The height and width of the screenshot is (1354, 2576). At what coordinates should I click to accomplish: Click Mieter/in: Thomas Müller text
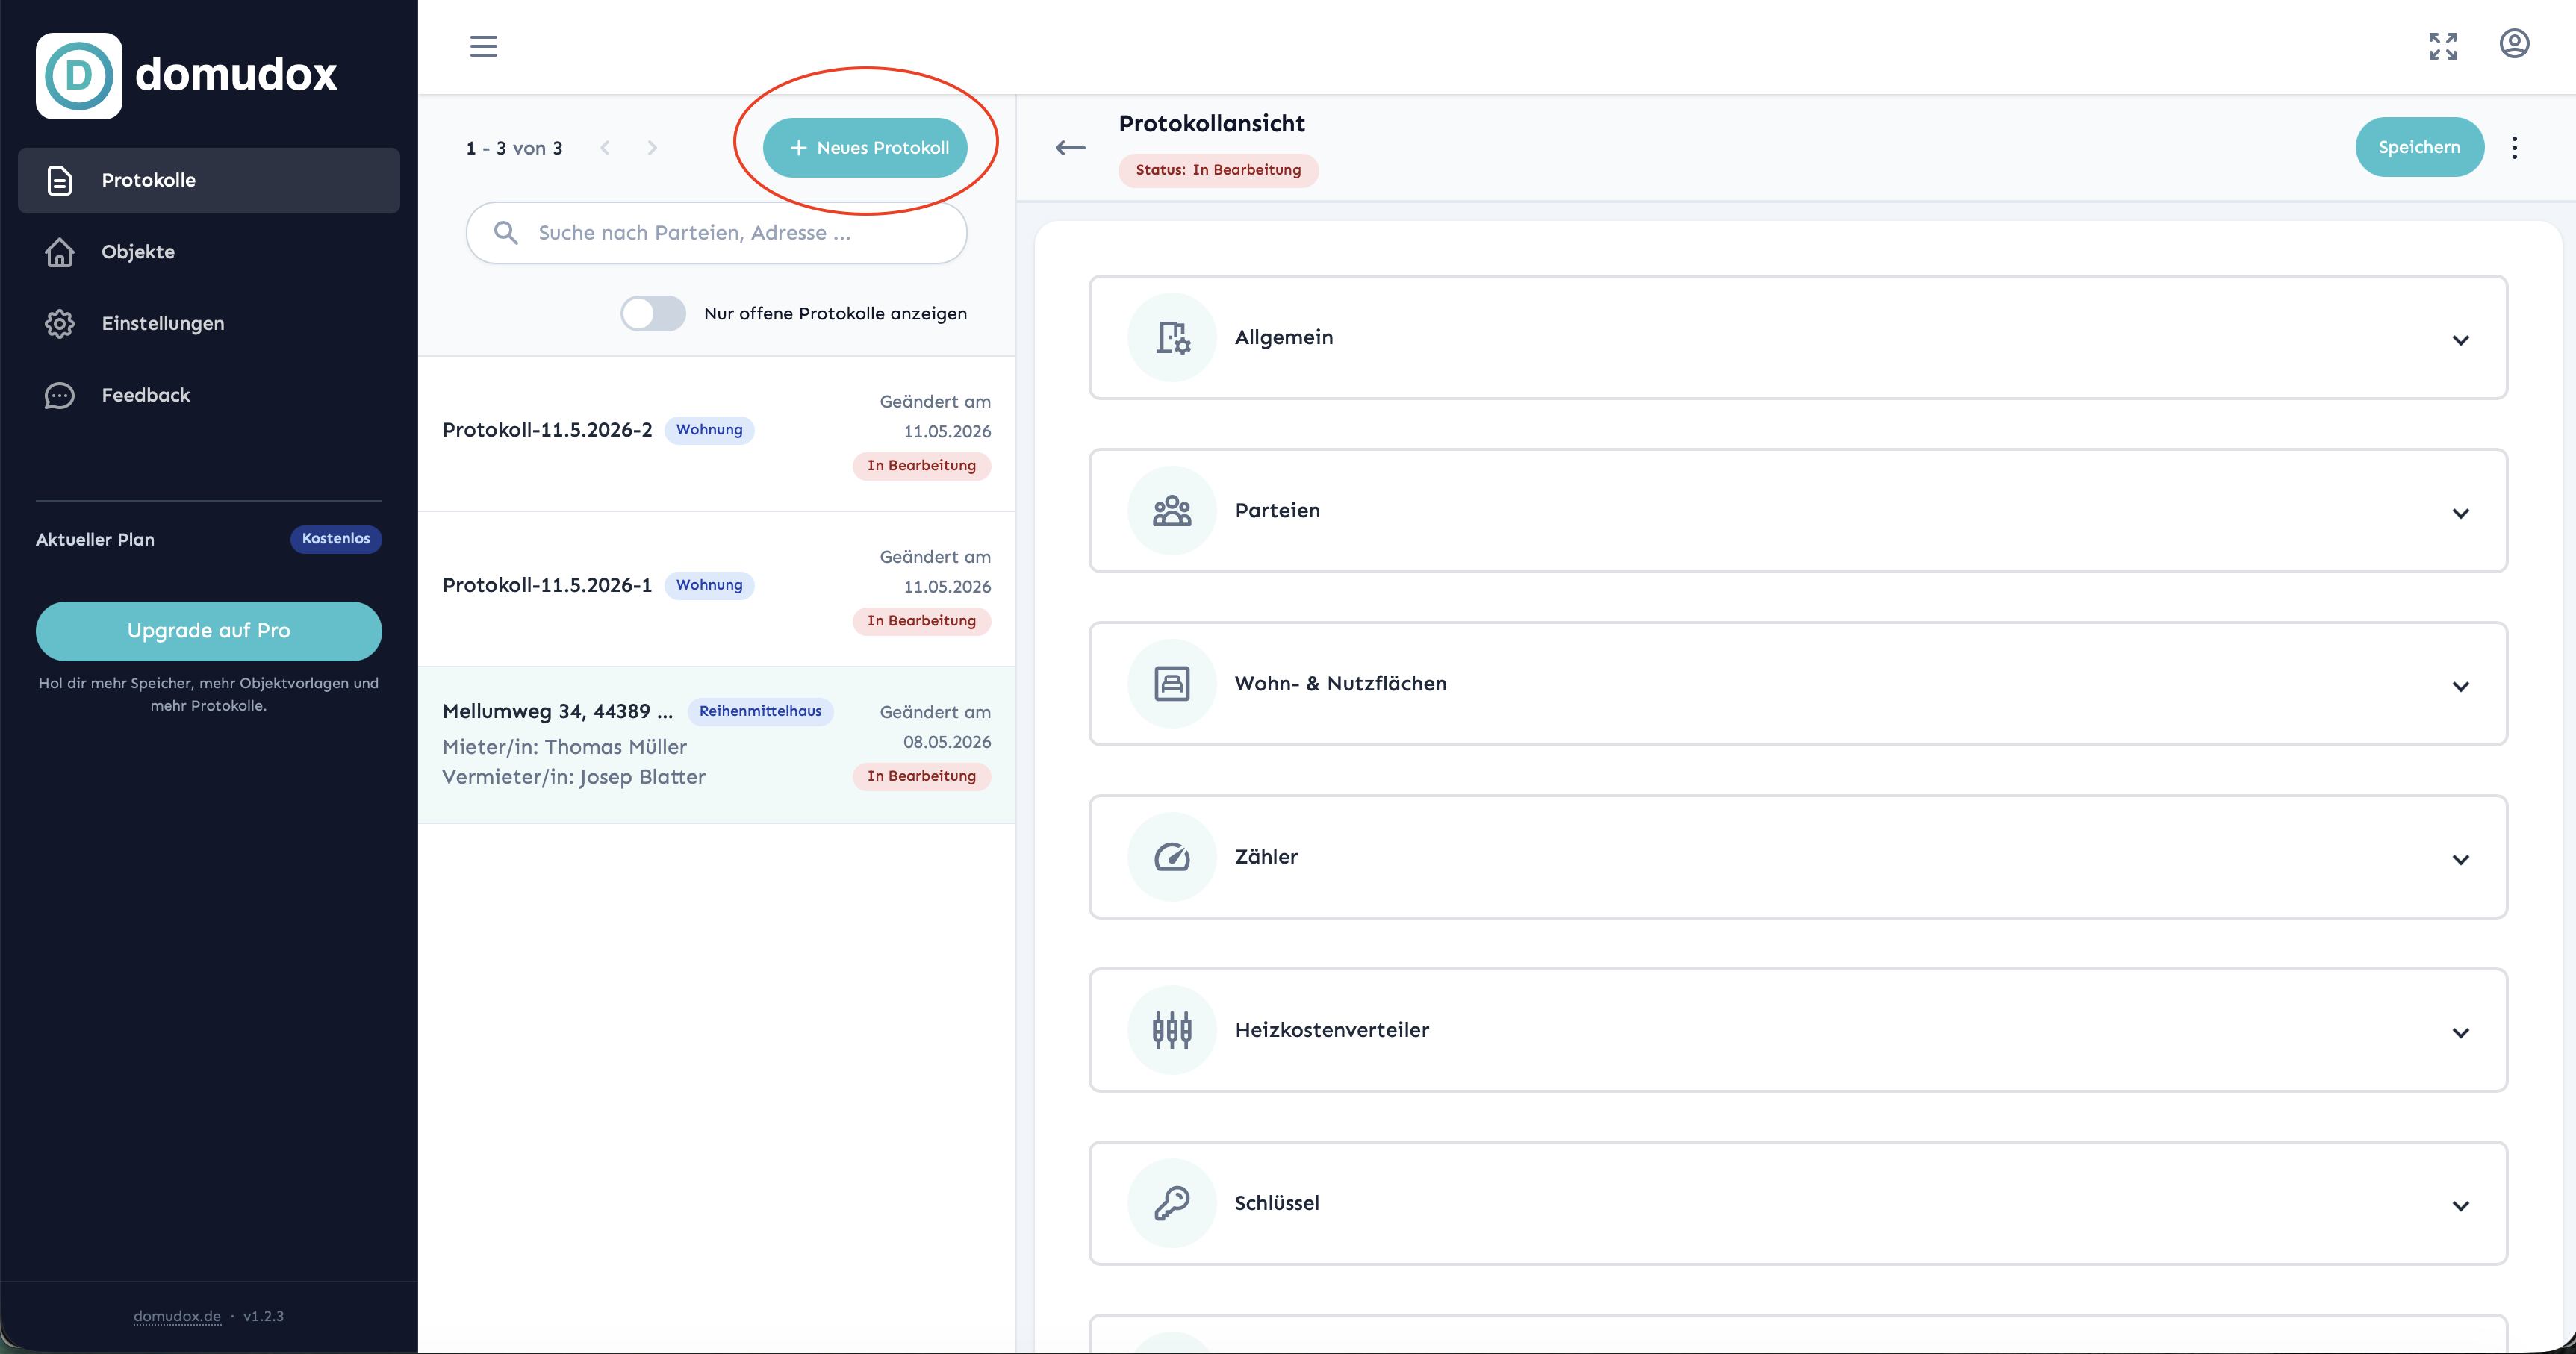(564, 747)
